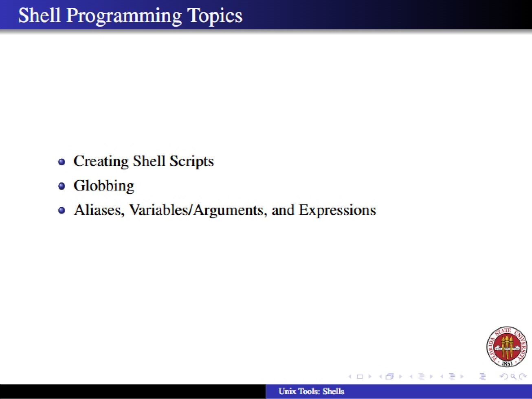The width and height of the screenshot is (532, 399).
Task: Go to previous frame using left arrow before stacked-frames icon
Action: [380, 377]
